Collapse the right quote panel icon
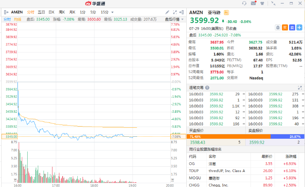 pos(181,12)
